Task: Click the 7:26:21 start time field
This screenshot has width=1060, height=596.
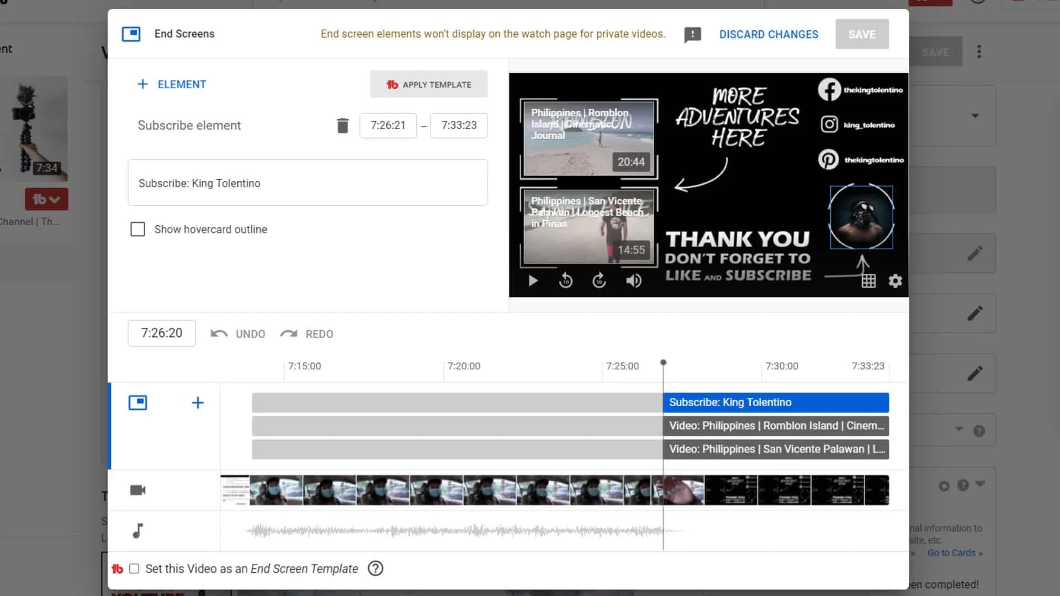Action: coord(388,126)
